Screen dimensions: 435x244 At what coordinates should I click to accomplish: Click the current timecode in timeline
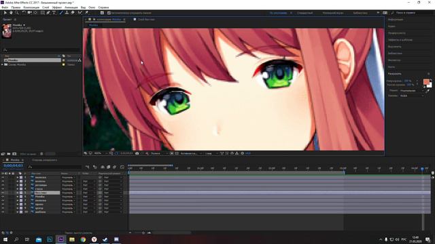point(13,165)
